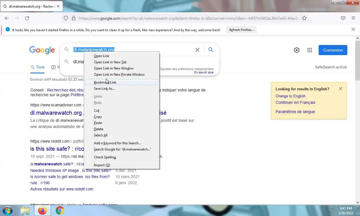The width and height of the screenshot is (360, 216).
Task: Open the Firefox hamburger menu
Action: (353, 18)
